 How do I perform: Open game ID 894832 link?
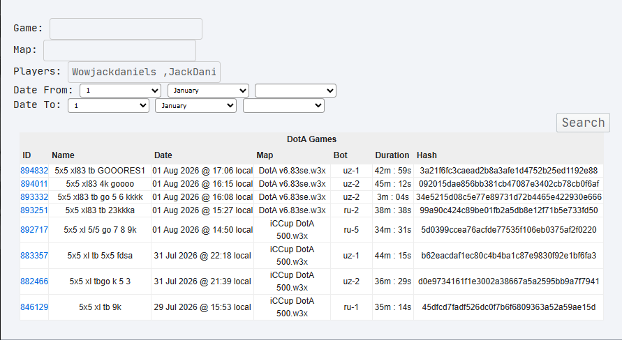34,171
